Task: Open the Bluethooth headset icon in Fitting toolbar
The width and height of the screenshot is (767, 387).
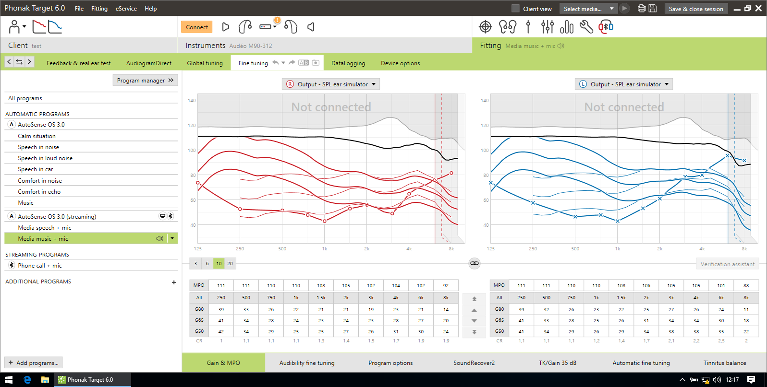Action: (x=606, y=27)
